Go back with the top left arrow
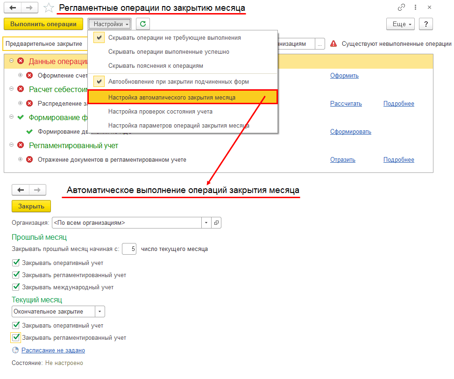 coord(13,8)
